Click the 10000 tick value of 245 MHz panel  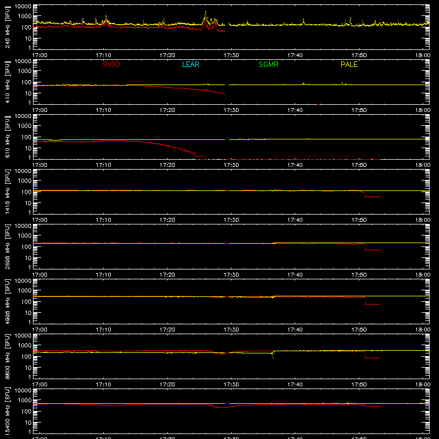(x=23, y=7)
